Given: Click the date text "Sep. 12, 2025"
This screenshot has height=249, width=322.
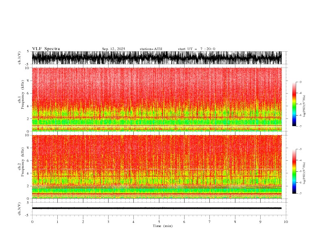Looking at the screenshot, I should (113, 49).
